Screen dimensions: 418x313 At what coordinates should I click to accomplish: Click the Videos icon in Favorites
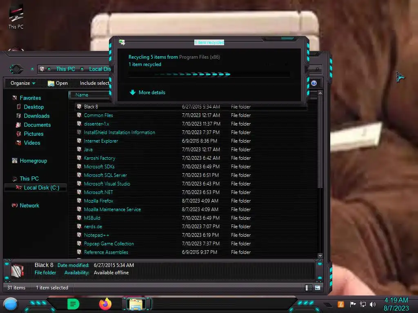[x=19, y=143]
